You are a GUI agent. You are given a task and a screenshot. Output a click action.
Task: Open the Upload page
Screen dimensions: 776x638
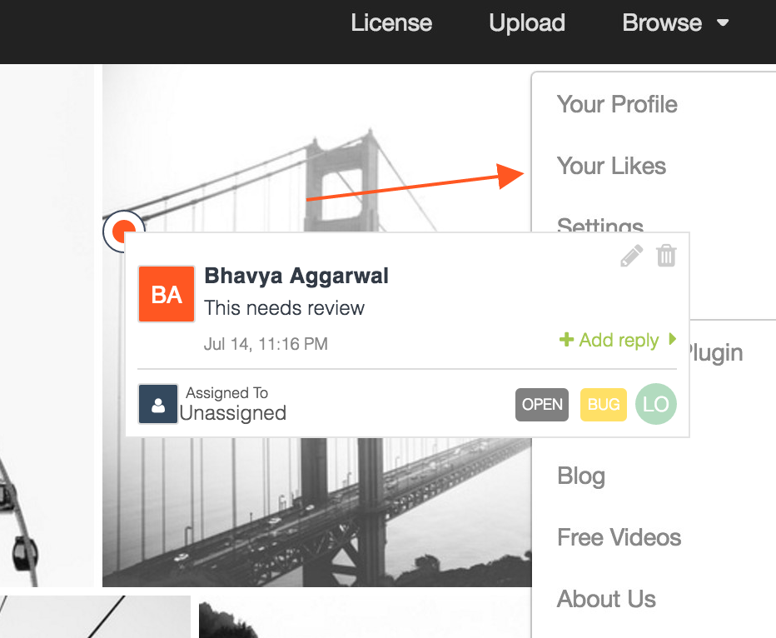click(x=526, y=23)
